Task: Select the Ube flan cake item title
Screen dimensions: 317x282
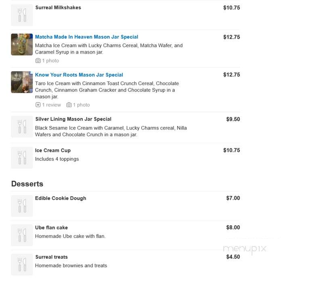Action: 51,228
